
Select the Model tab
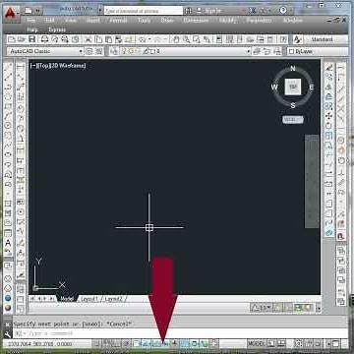[67, 299]
